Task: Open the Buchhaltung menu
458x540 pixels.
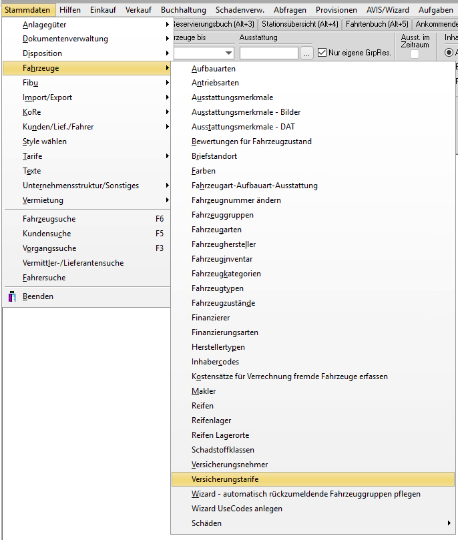Action: (x=184, y=10)
